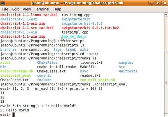Click chaiscript-1.1-win.zip file name

pos(23,37)
